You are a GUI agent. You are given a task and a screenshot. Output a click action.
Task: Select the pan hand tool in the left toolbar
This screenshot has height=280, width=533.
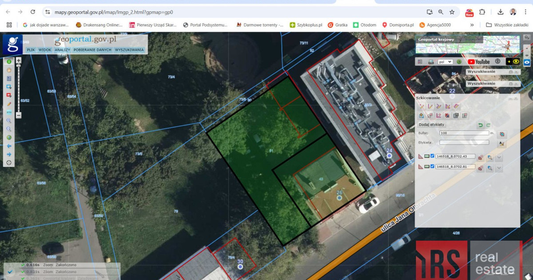tap(9, 70)
